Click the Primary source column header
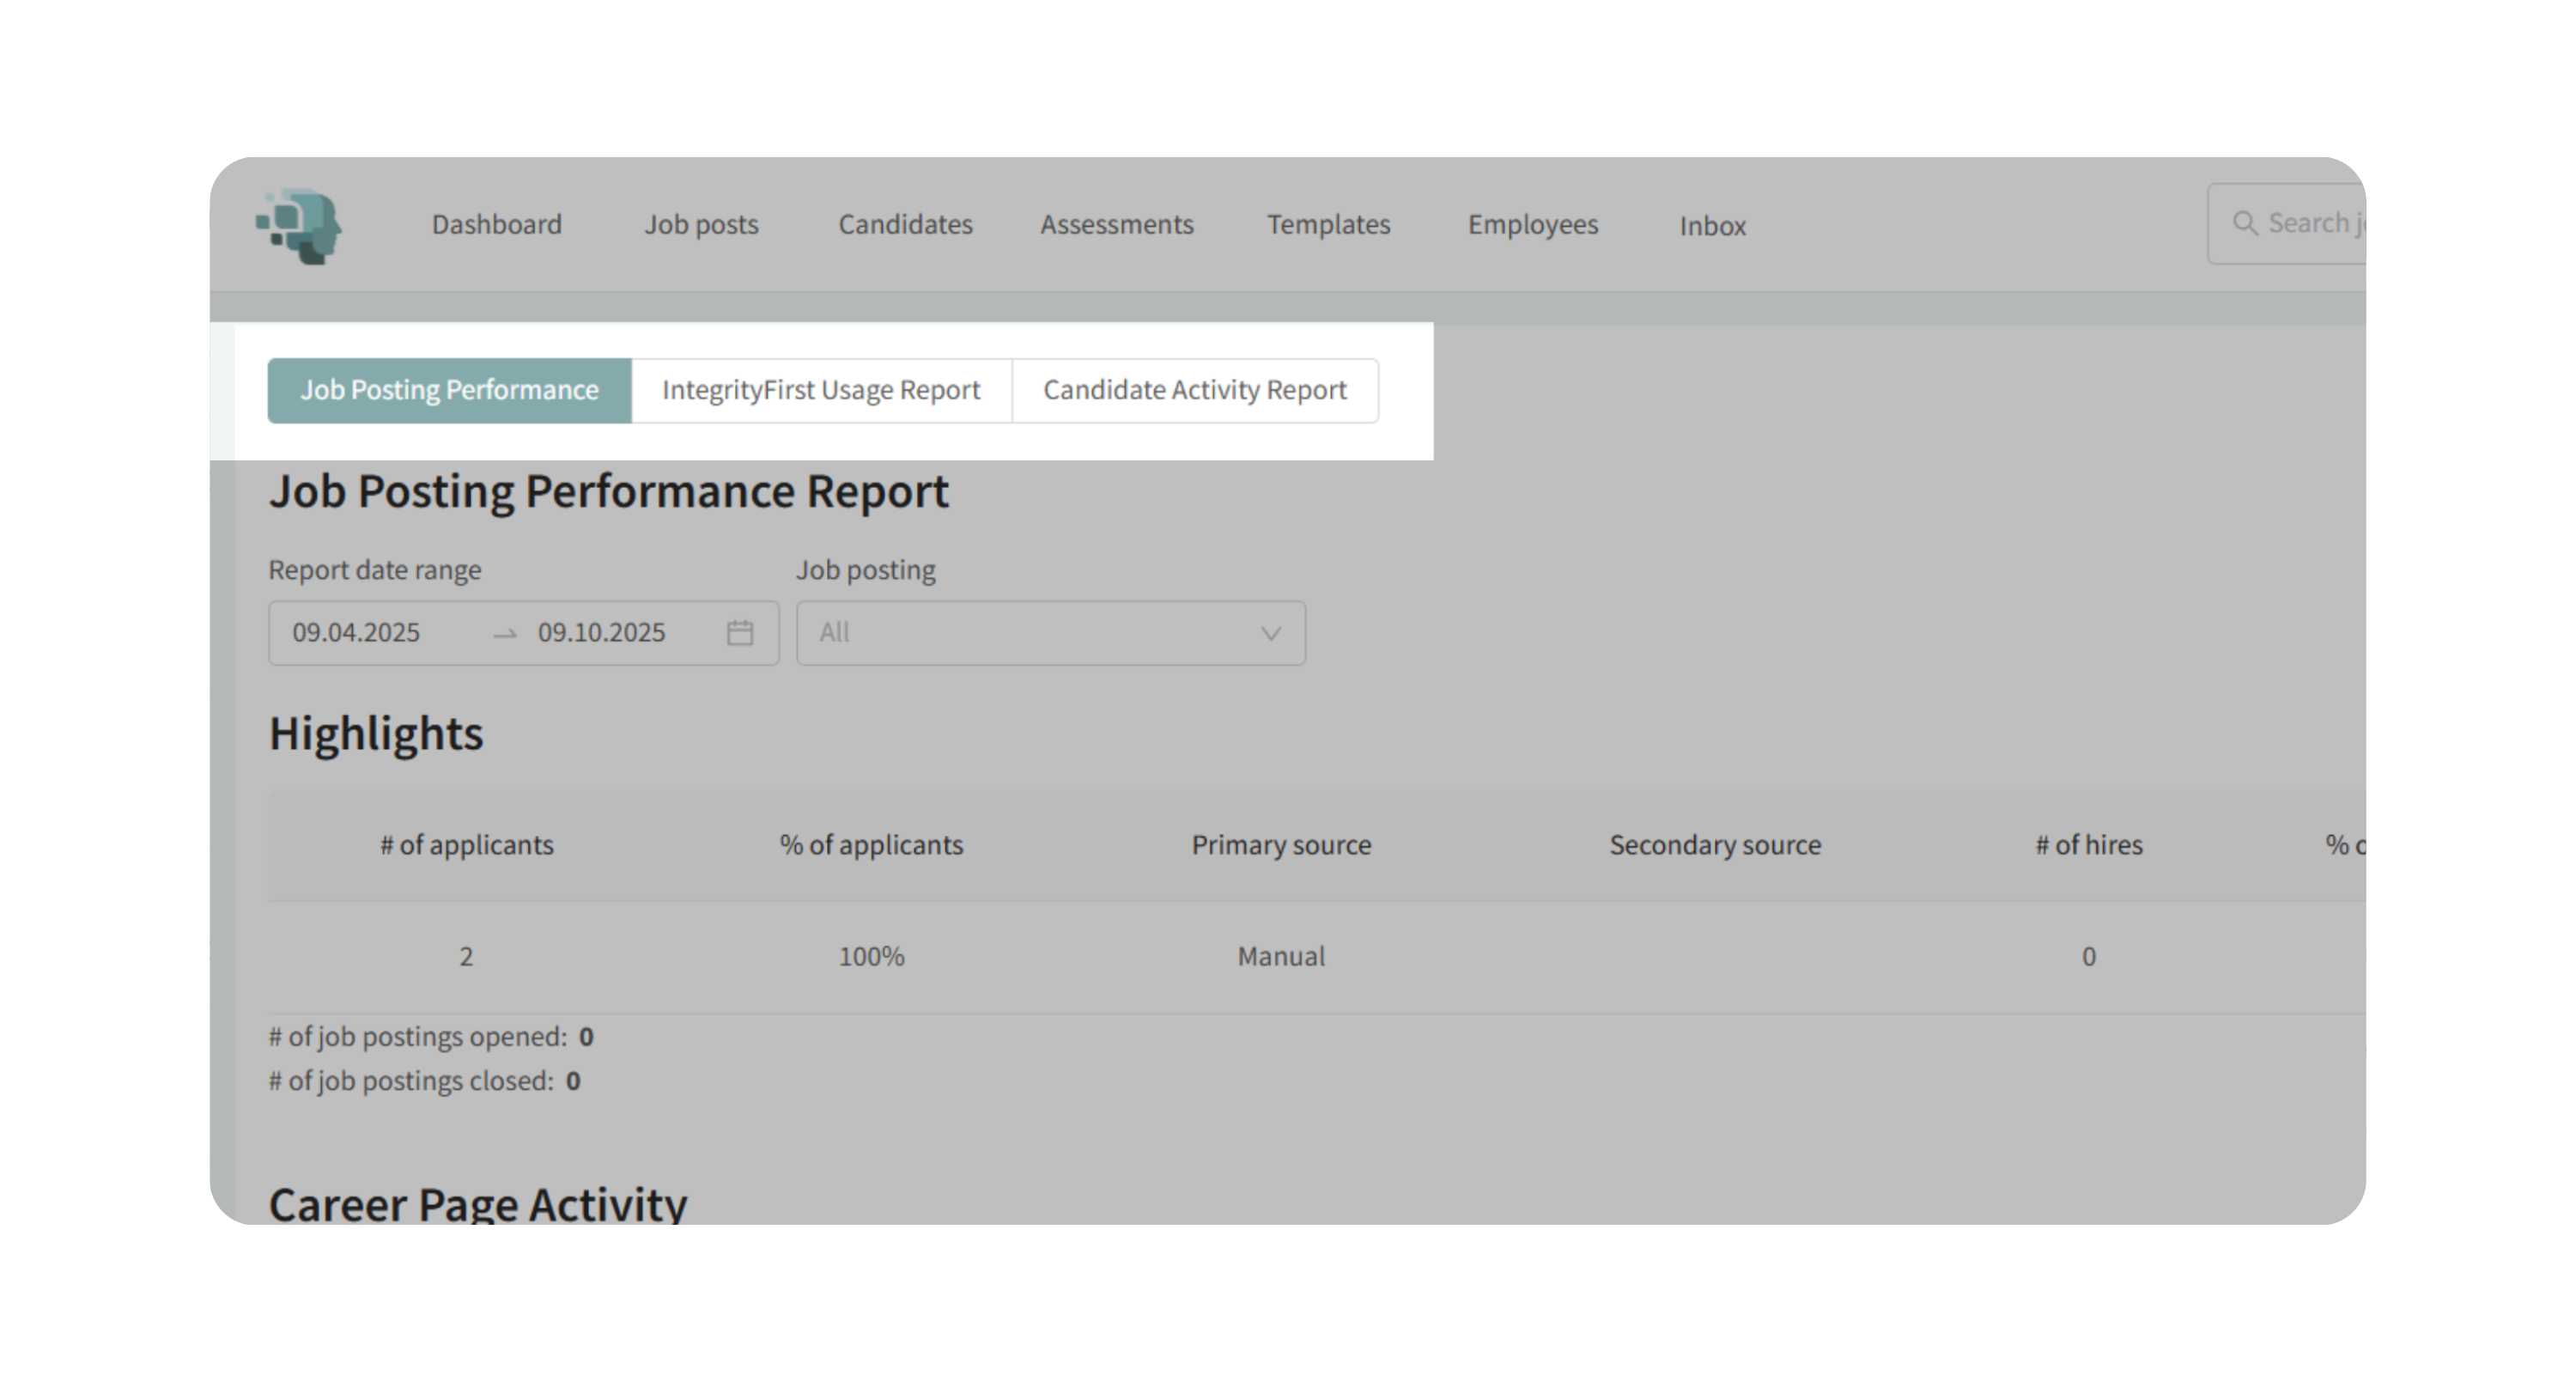The height and width of the screenshot is (1382, 2576). coord(1280,845)
